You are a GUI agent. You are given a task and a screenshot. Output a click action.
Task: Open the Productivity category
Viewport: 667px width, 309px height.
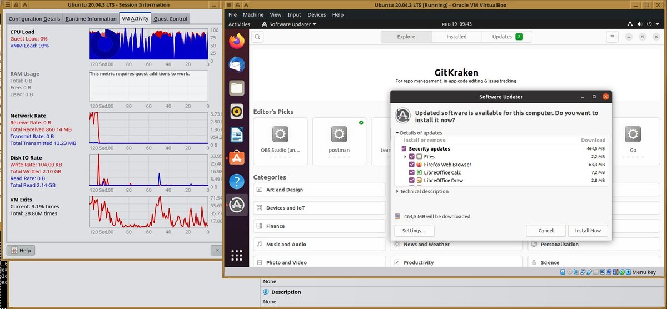point(457,262)
